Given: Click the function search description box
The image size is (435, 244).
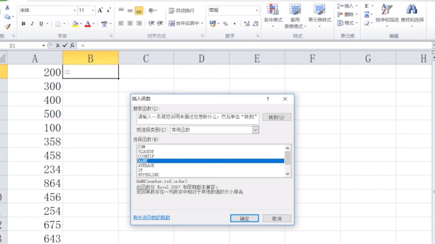Looking at the screenshot, I should click(198, 119).
